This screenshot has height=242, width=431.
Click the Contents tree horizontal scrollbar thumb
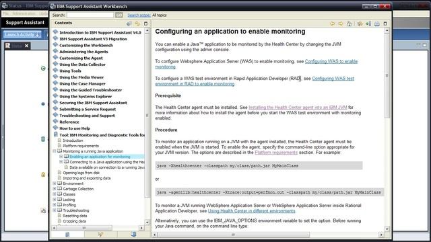pos(84,228)
